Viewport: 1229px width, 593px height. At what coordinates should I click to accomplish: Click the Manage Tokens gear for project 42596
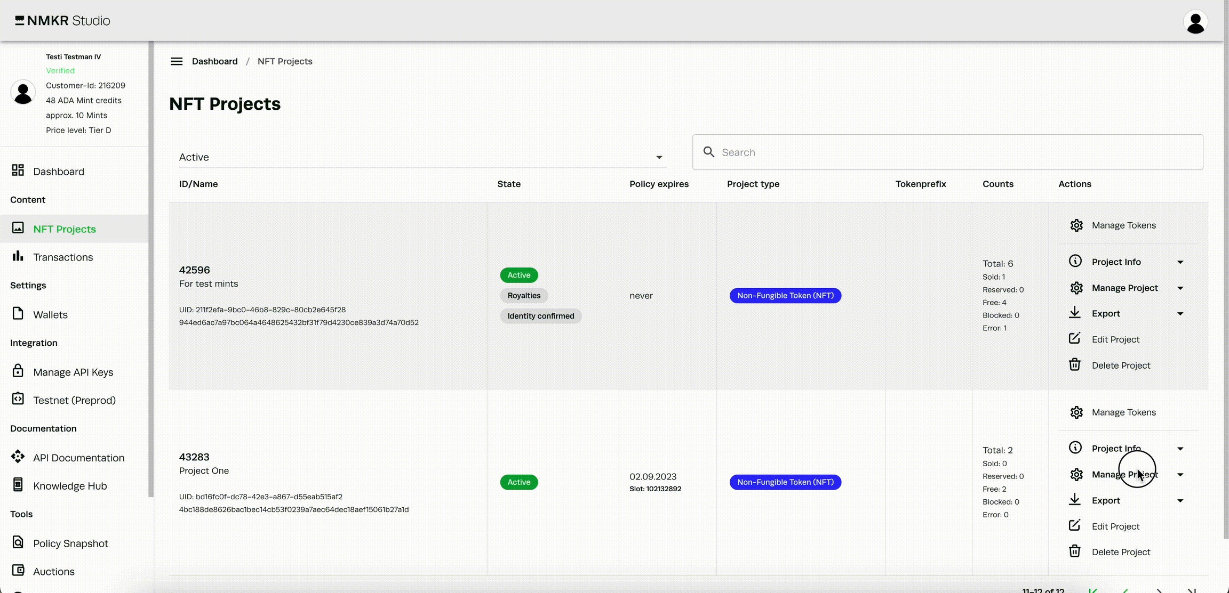pos(1076,225)
